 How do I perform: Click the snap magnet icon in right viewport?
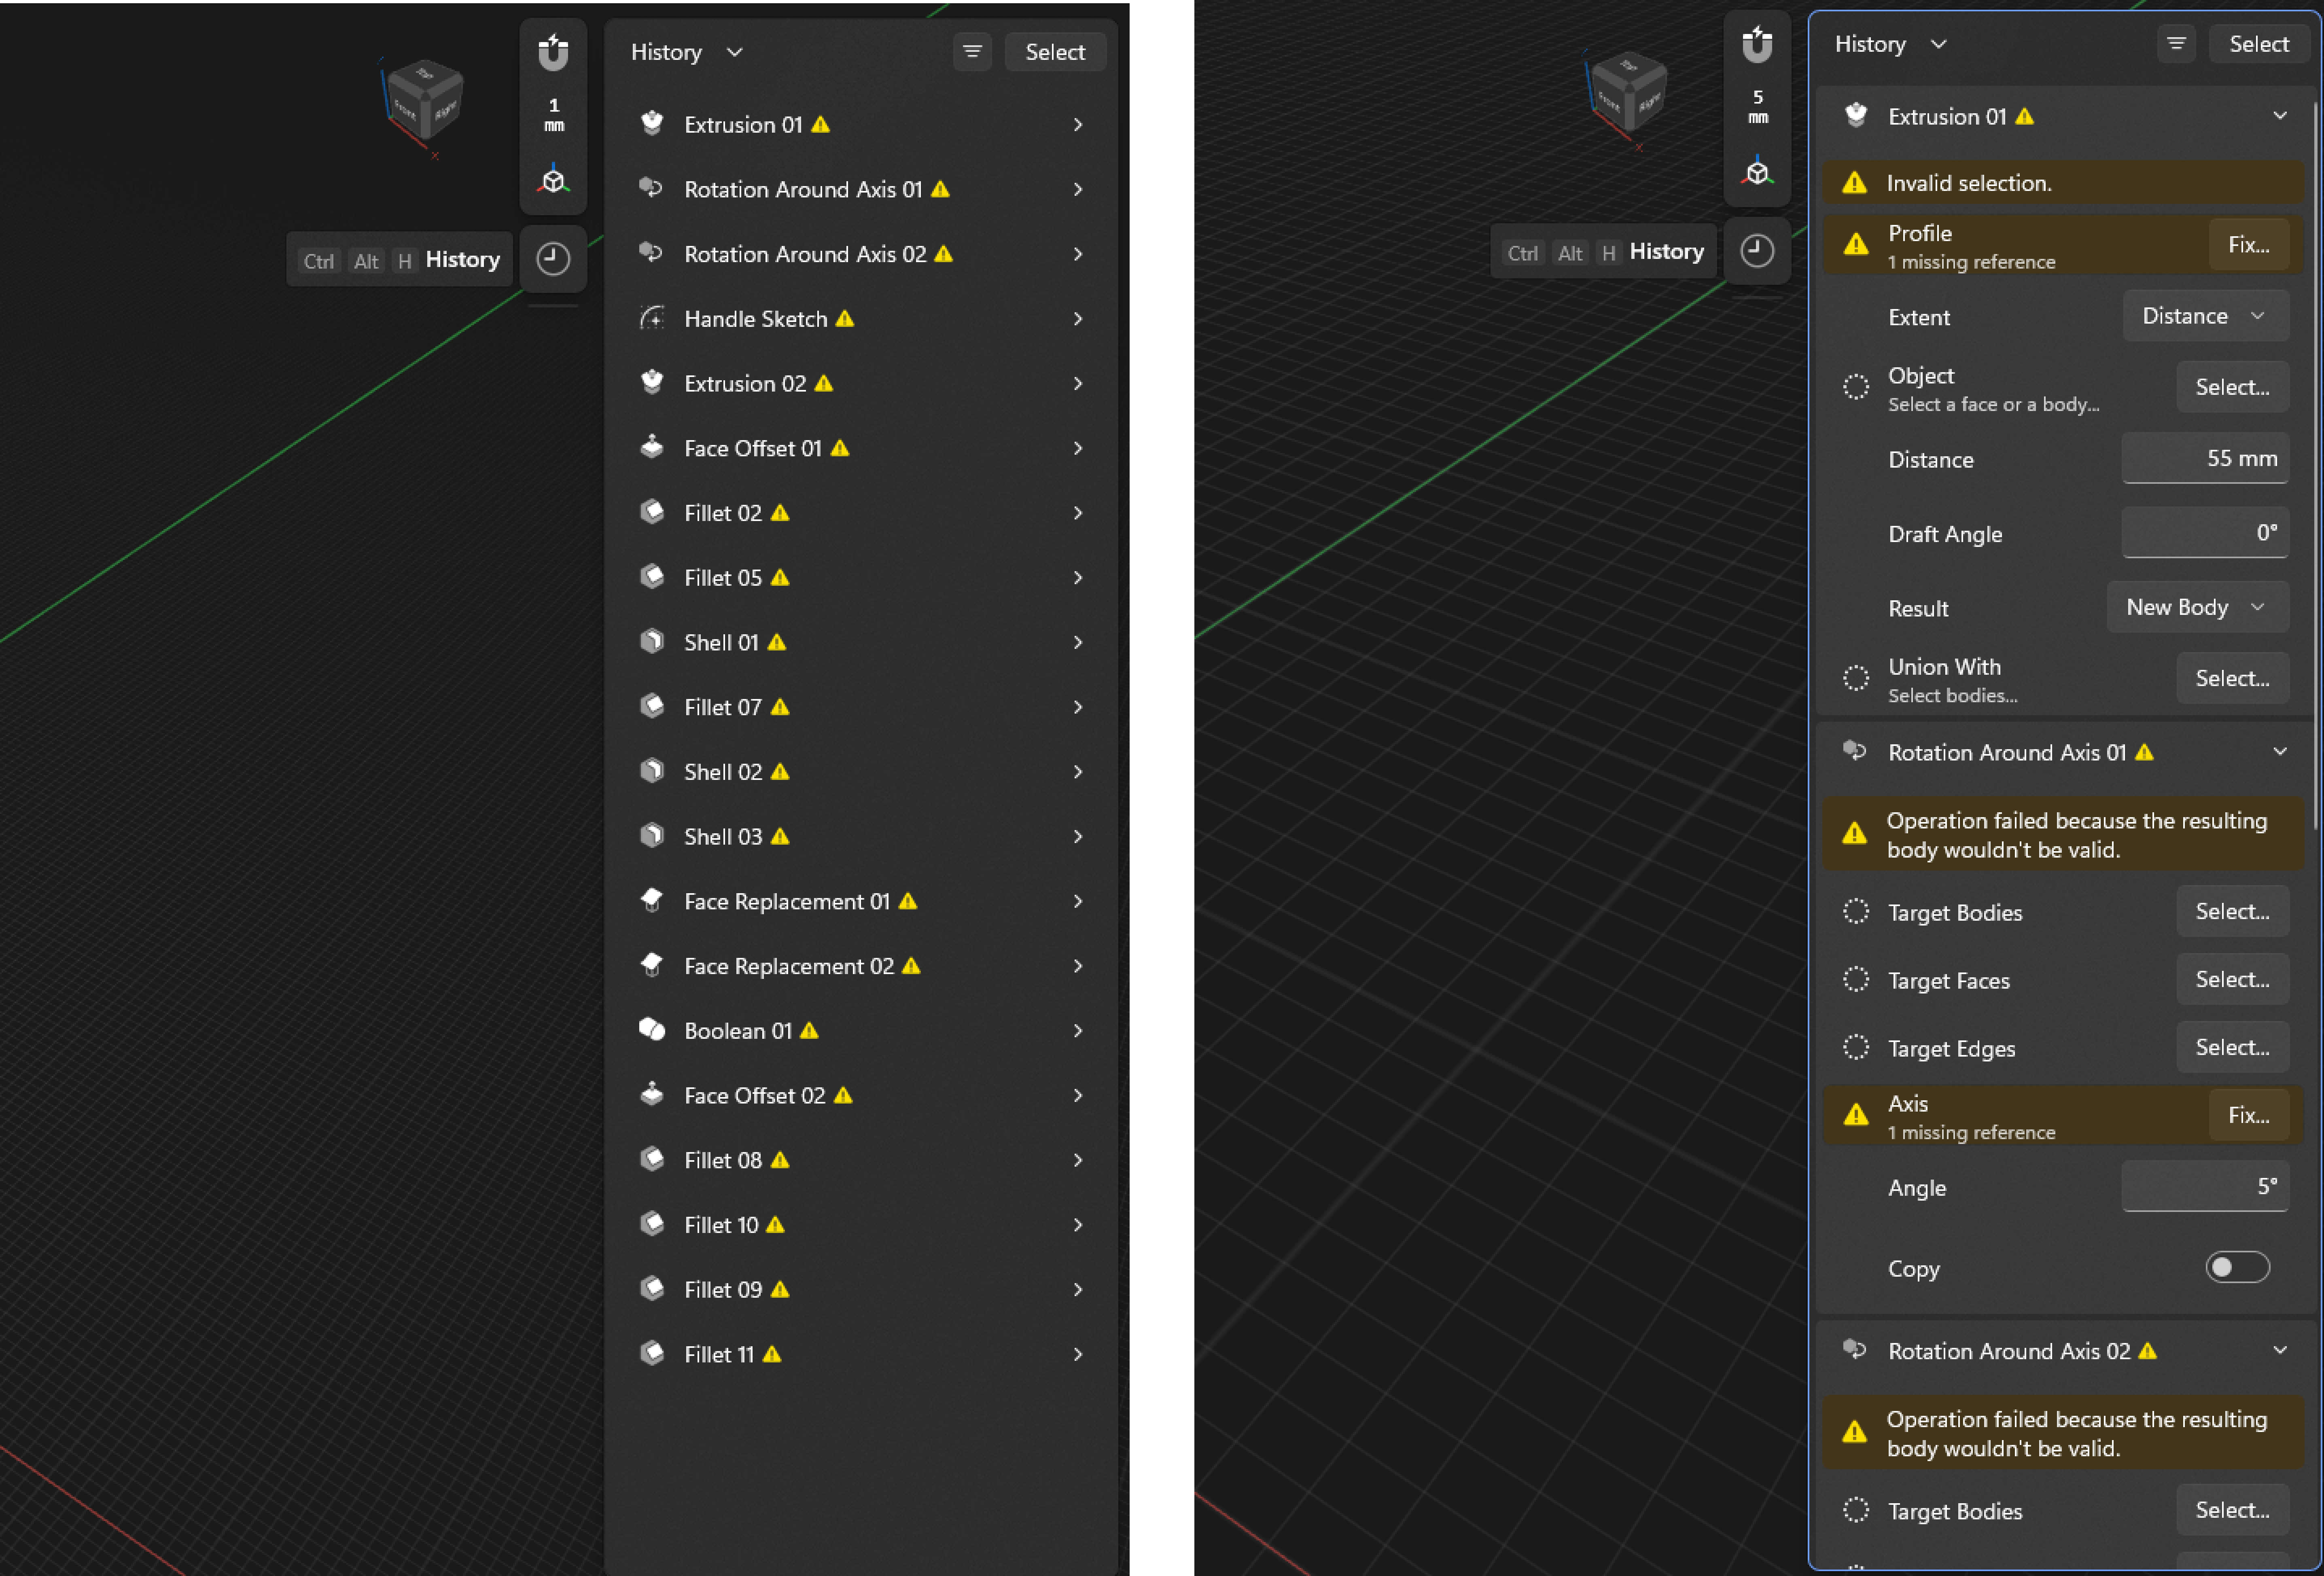point(1757,44)
